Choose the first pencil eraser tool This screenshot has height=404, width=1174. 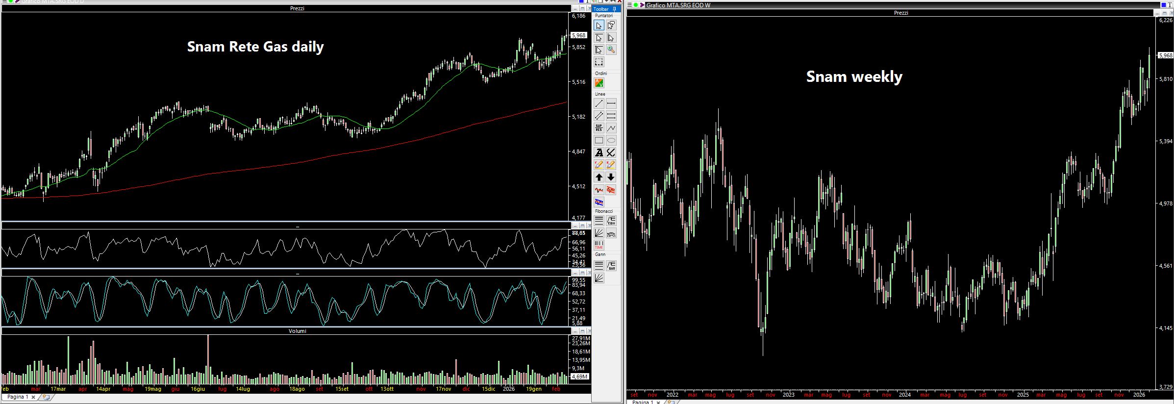599,165
